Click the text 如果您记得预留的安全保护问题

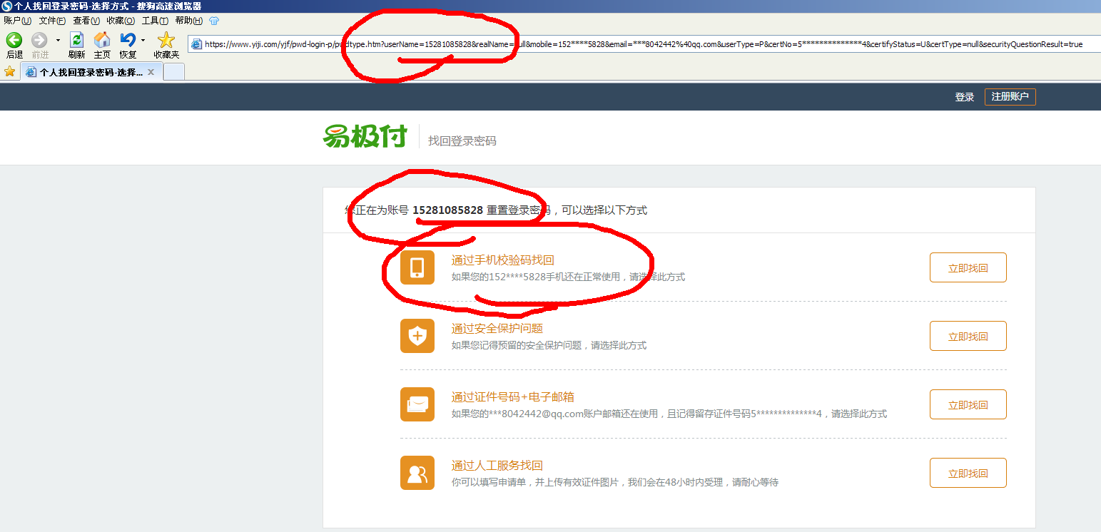tap(549, 345)
